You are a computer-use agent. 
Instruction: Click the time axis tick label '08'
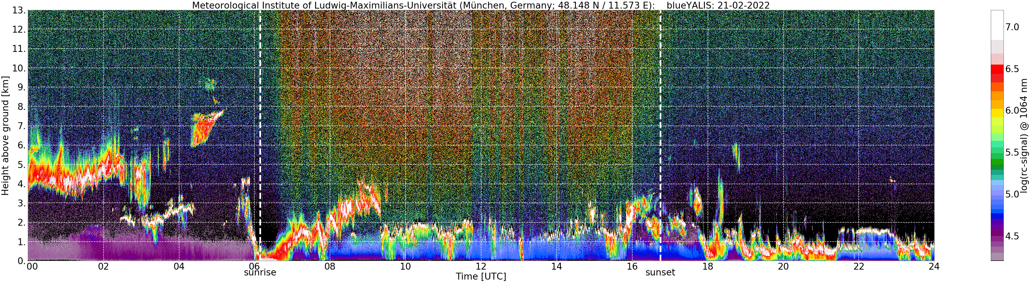click(329, 267)
